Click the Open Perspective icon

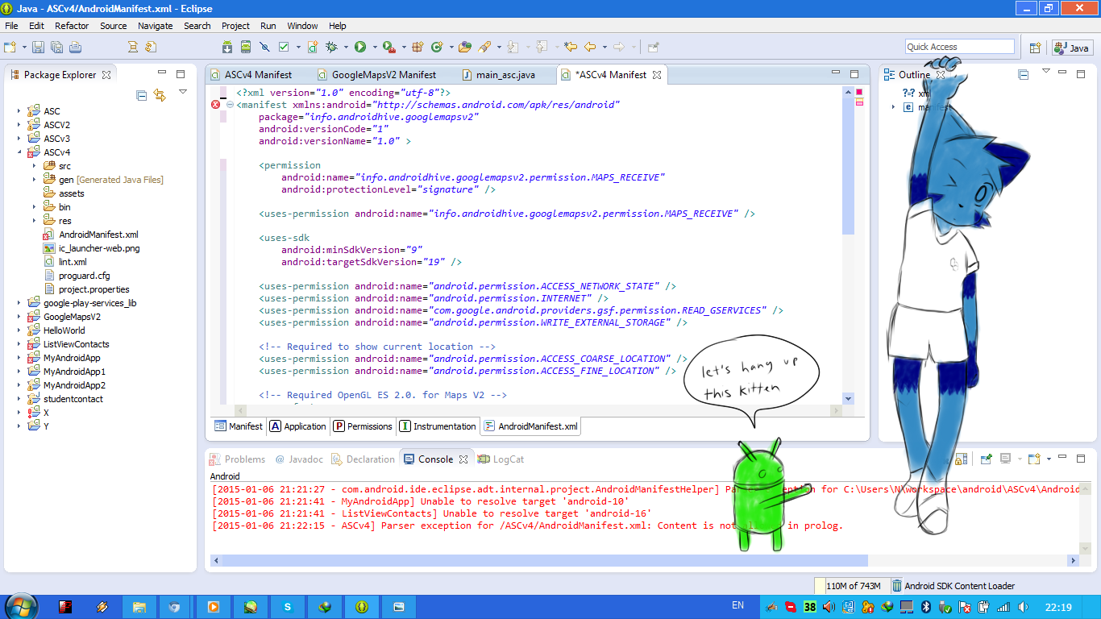tap(1035, 48)
